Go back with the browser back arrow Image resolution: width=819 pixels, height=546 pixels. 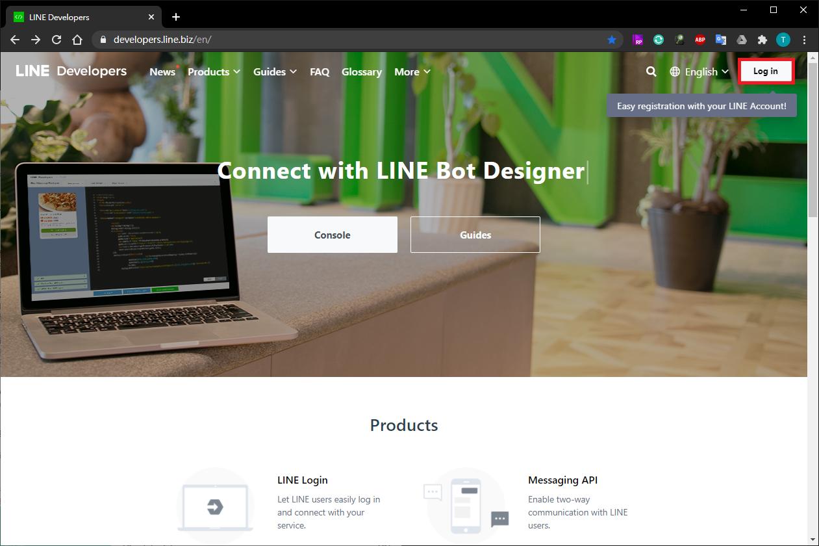(x=15, y=40)
